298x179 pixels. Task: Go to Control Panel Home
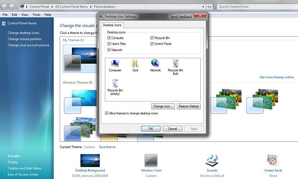22,23
